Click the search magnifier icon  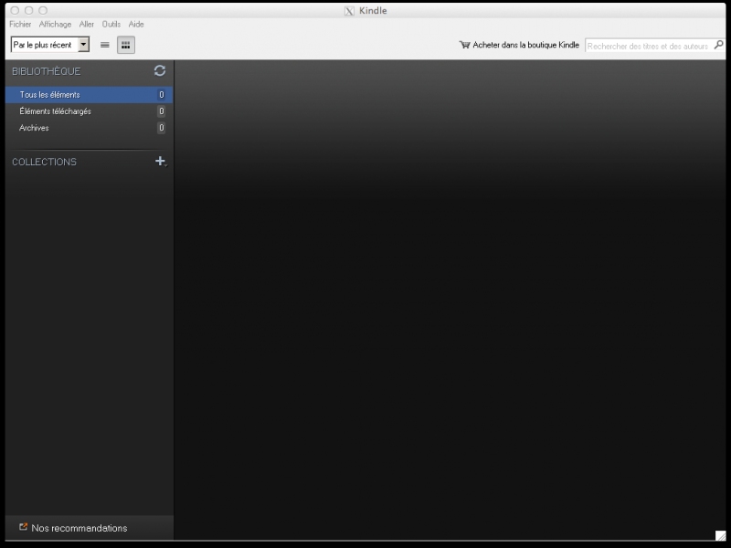click(x=718, y=45)
